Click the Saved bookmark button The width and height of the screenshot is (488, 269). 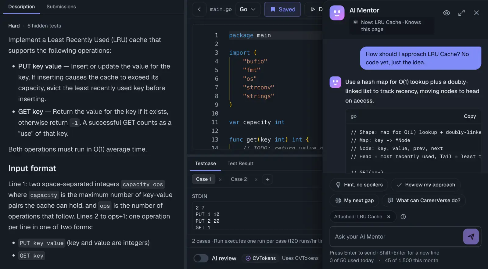(x=282, y=9)
